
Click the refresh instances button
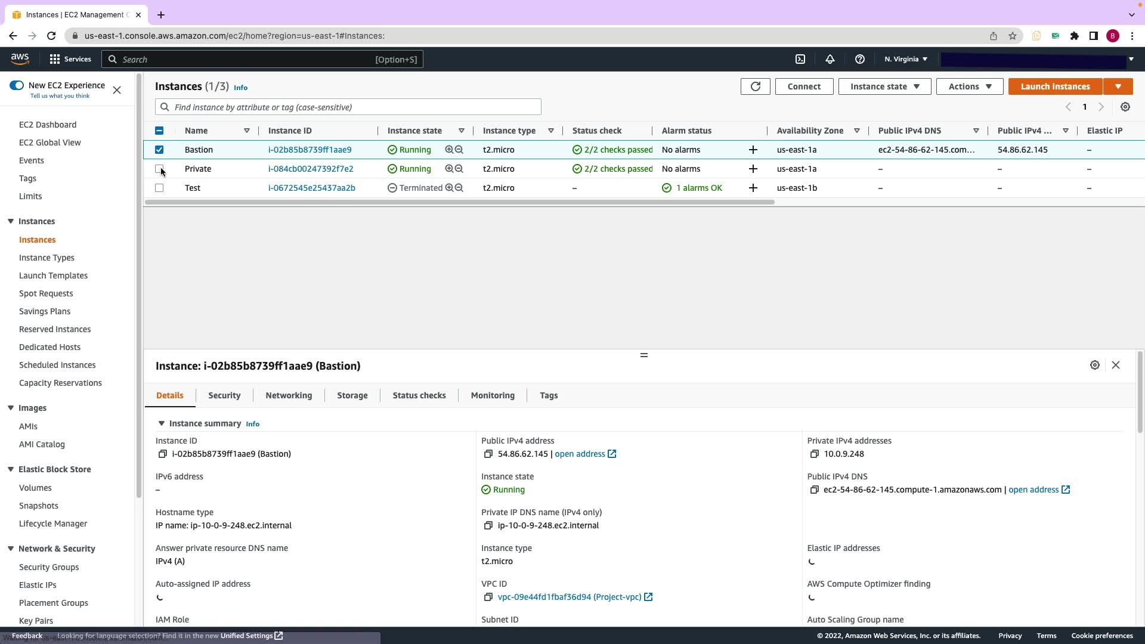(755, 86)
